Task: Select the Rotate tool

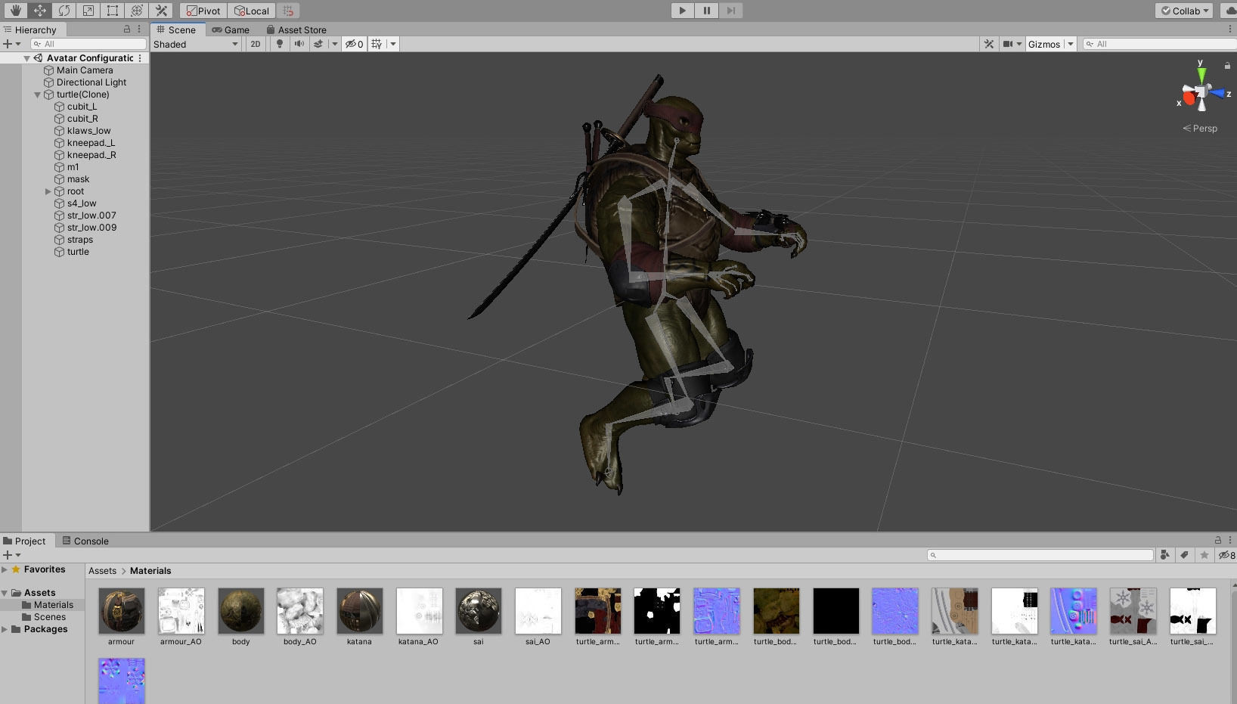Action: 64,11
